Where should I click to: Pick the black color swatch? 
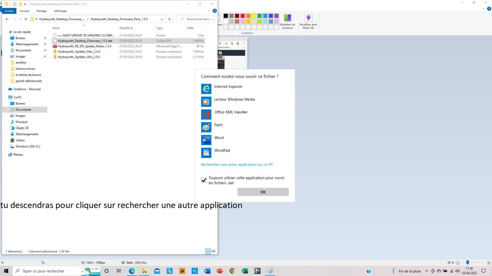tap(226, 16)
